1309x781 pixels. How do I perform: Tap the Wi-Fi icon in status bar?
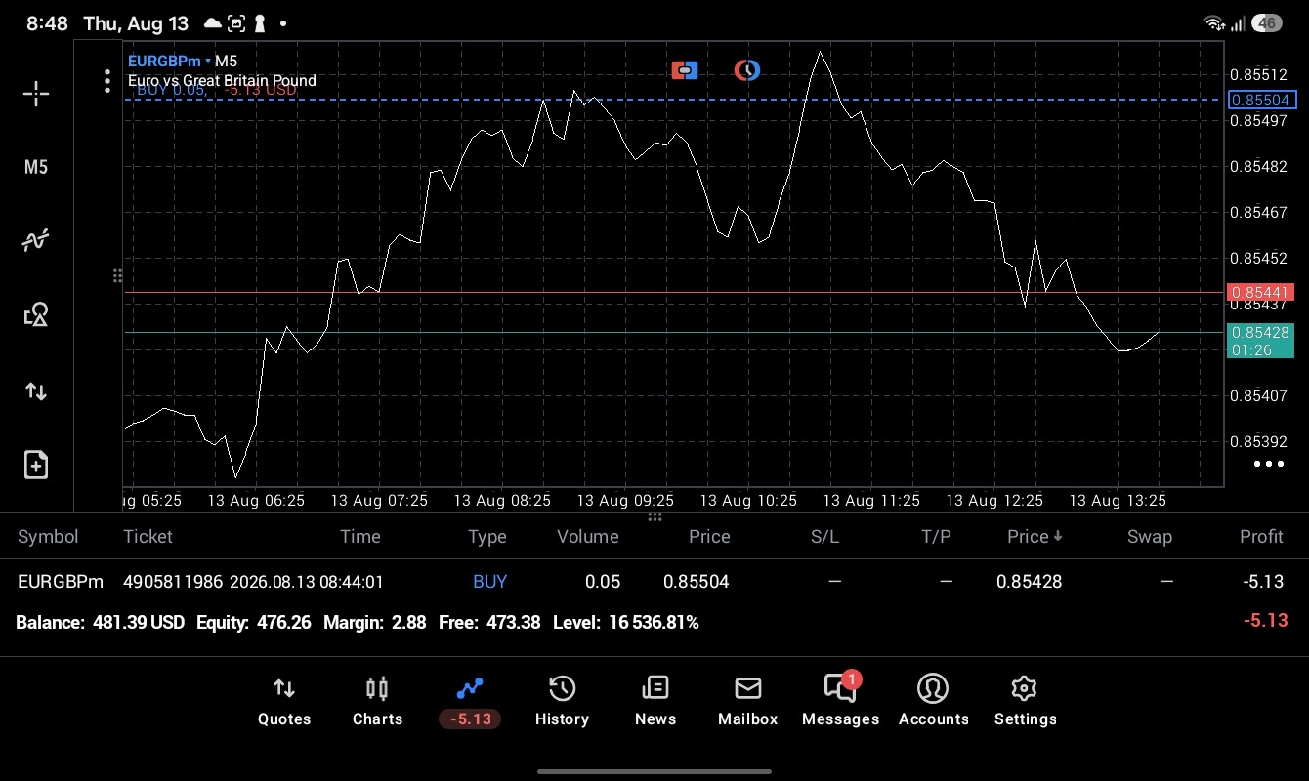(1214, 23)
